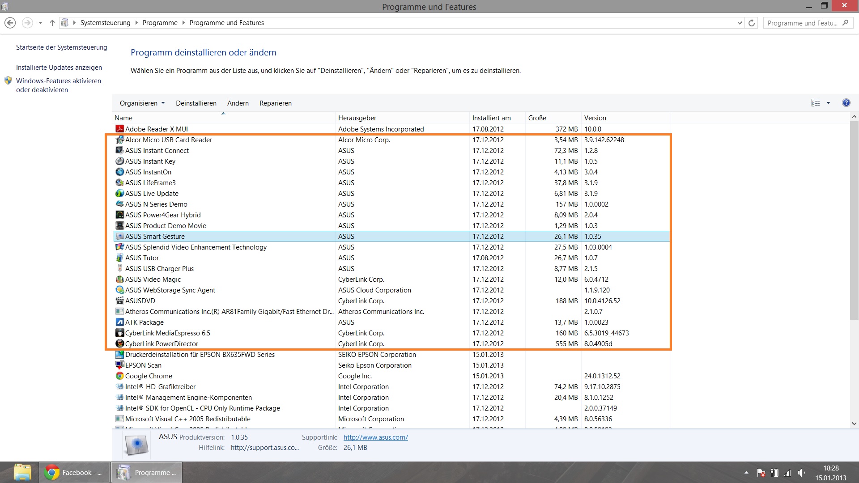The width and height of the screenshot is (859, 483).
Task: Click the ASUS Video Magic icon
Action: 119,280
